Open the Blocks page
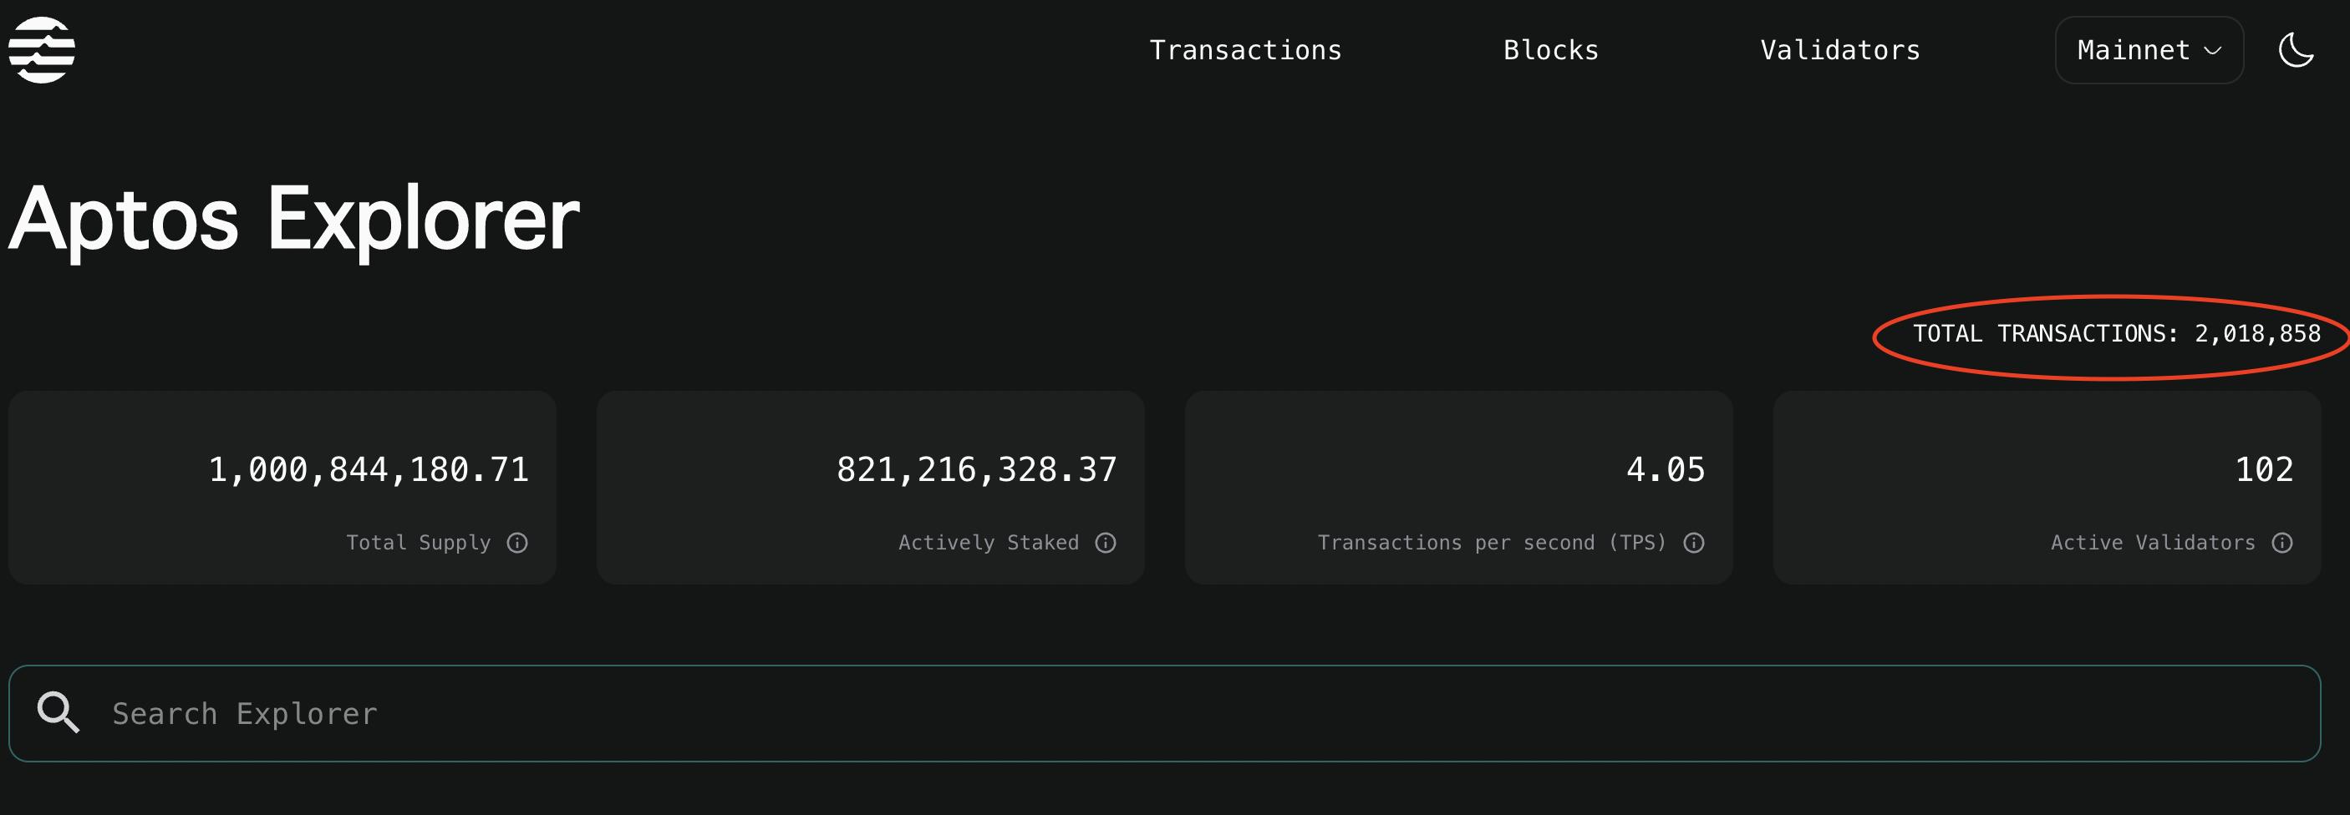The height and width of the screenshot is (815, 2350). point(1551,50)
